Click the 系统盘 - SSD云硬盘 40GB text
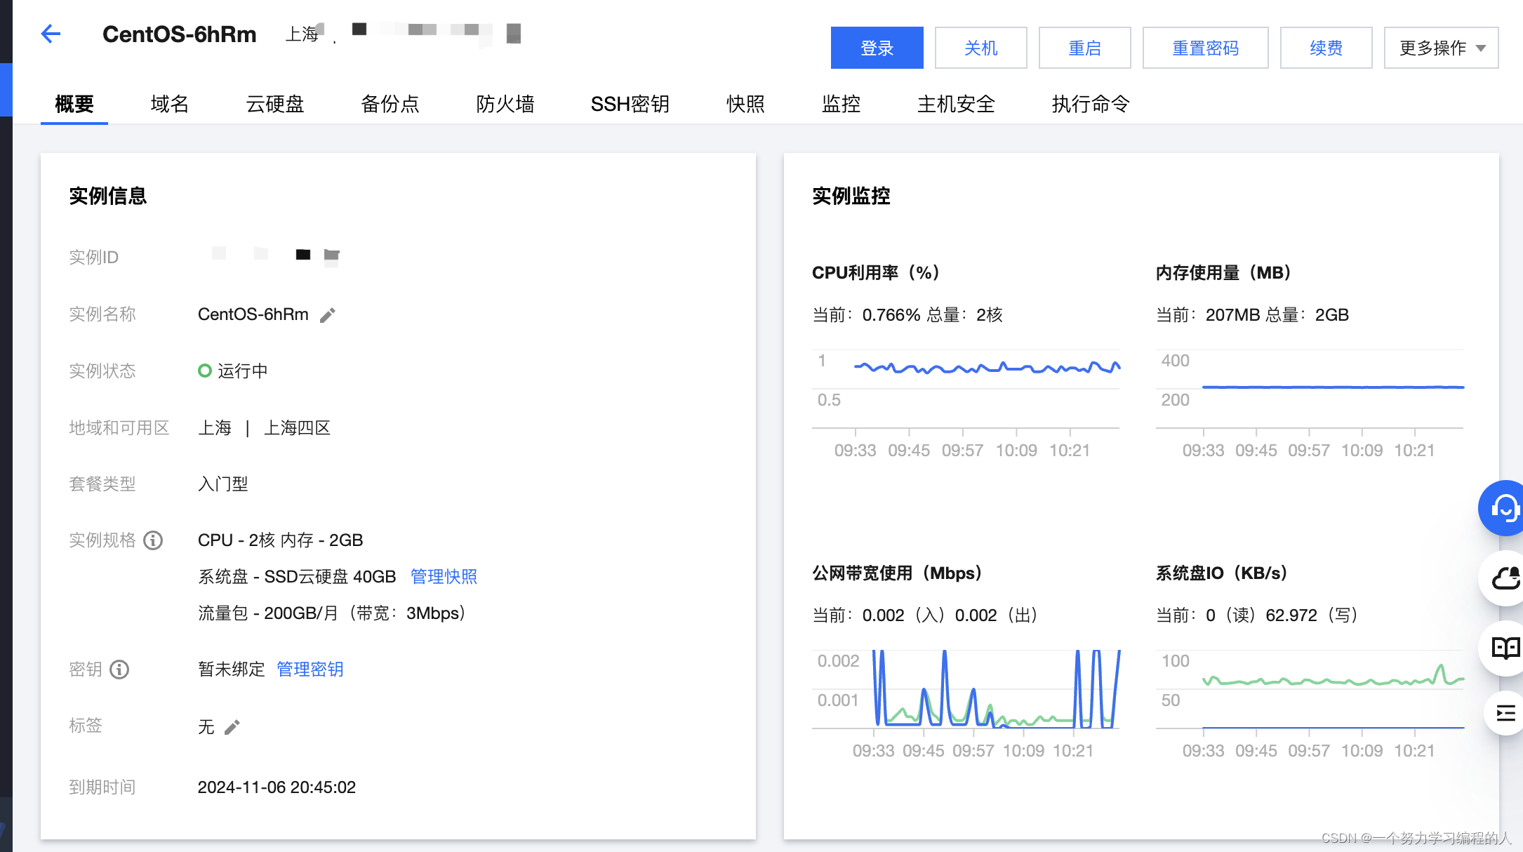This screenshot has width=1523, height=852. pos(298,577)
